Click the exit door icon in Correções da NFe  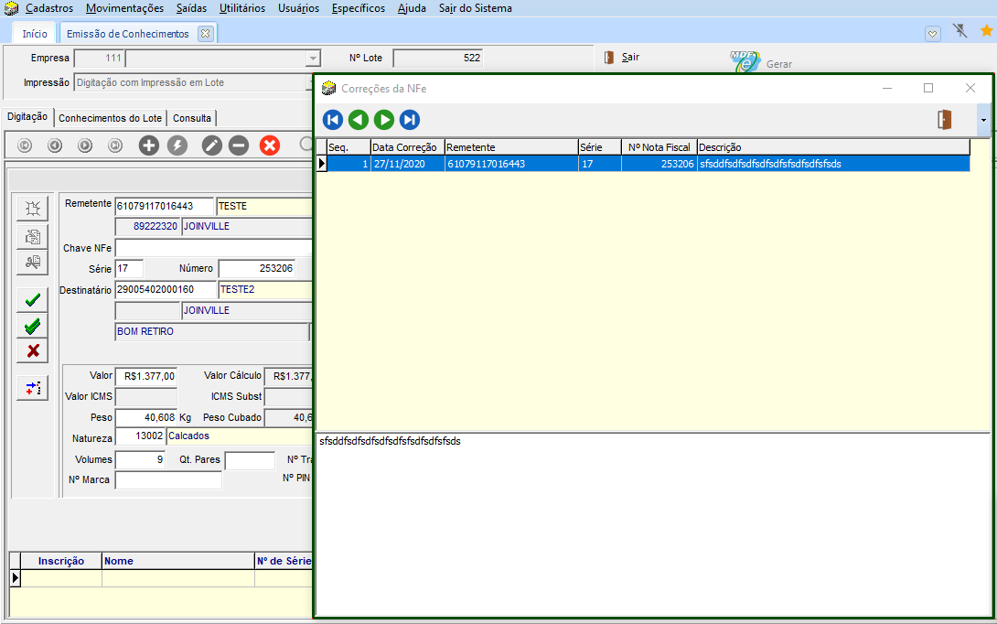[x=944, y=120]
